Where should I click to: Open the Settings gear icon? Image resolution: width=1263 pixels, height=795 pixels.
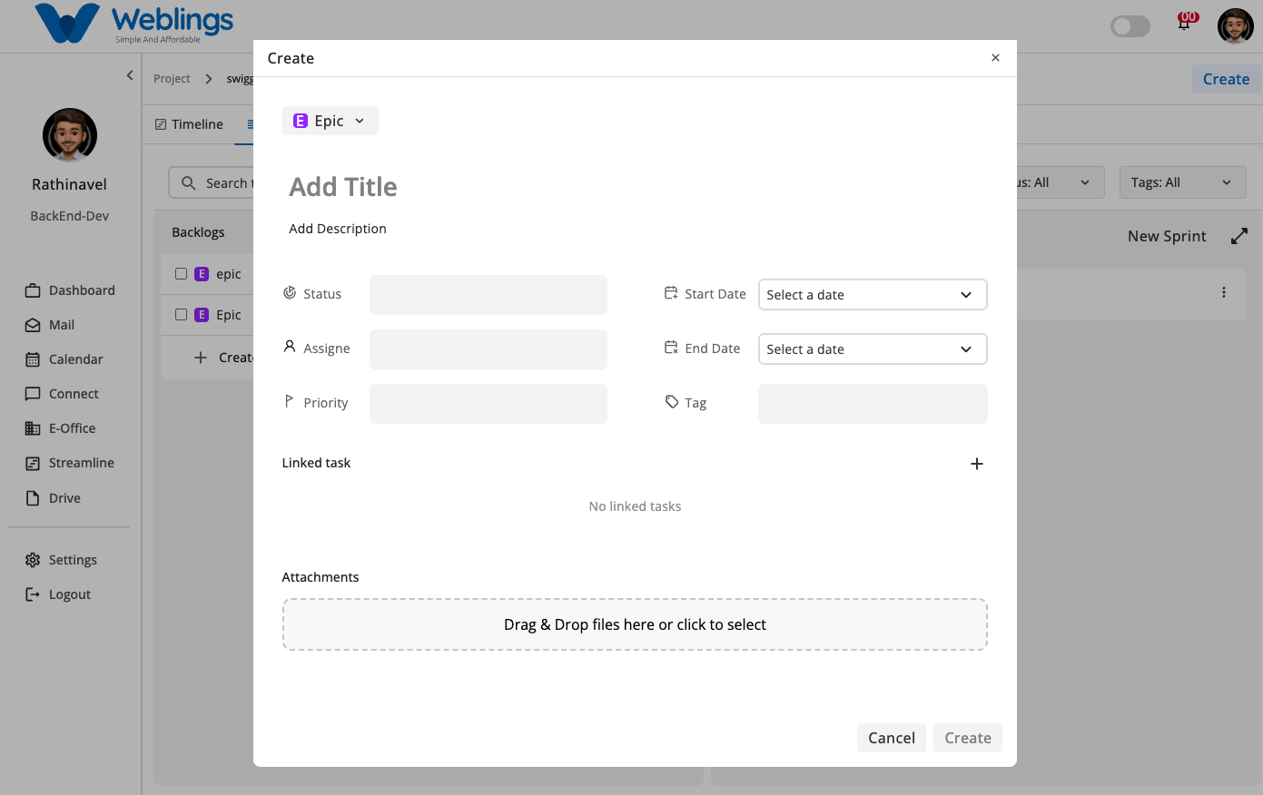(33, 560)
